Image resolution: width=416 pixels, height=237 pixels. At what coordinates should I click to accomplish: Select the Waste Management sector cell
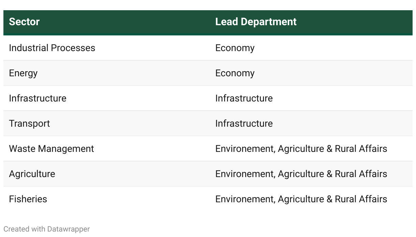[x=51, y=149]
